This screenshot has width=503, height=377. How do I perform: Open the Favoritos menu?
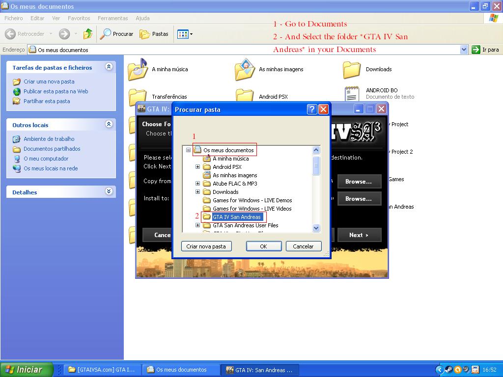pyautogui.click(x=79, y=18)
